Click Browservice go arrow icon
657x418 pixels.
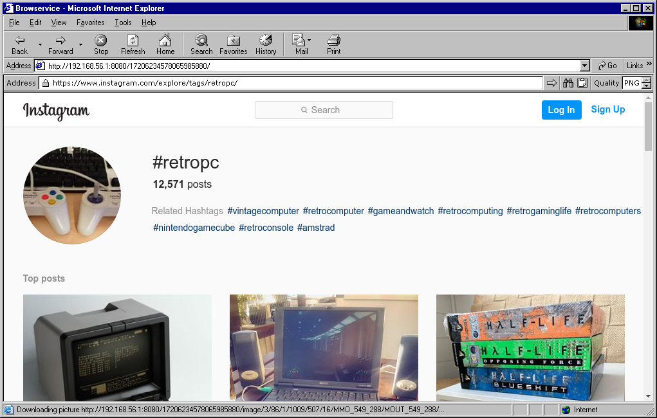click(552, 83)
